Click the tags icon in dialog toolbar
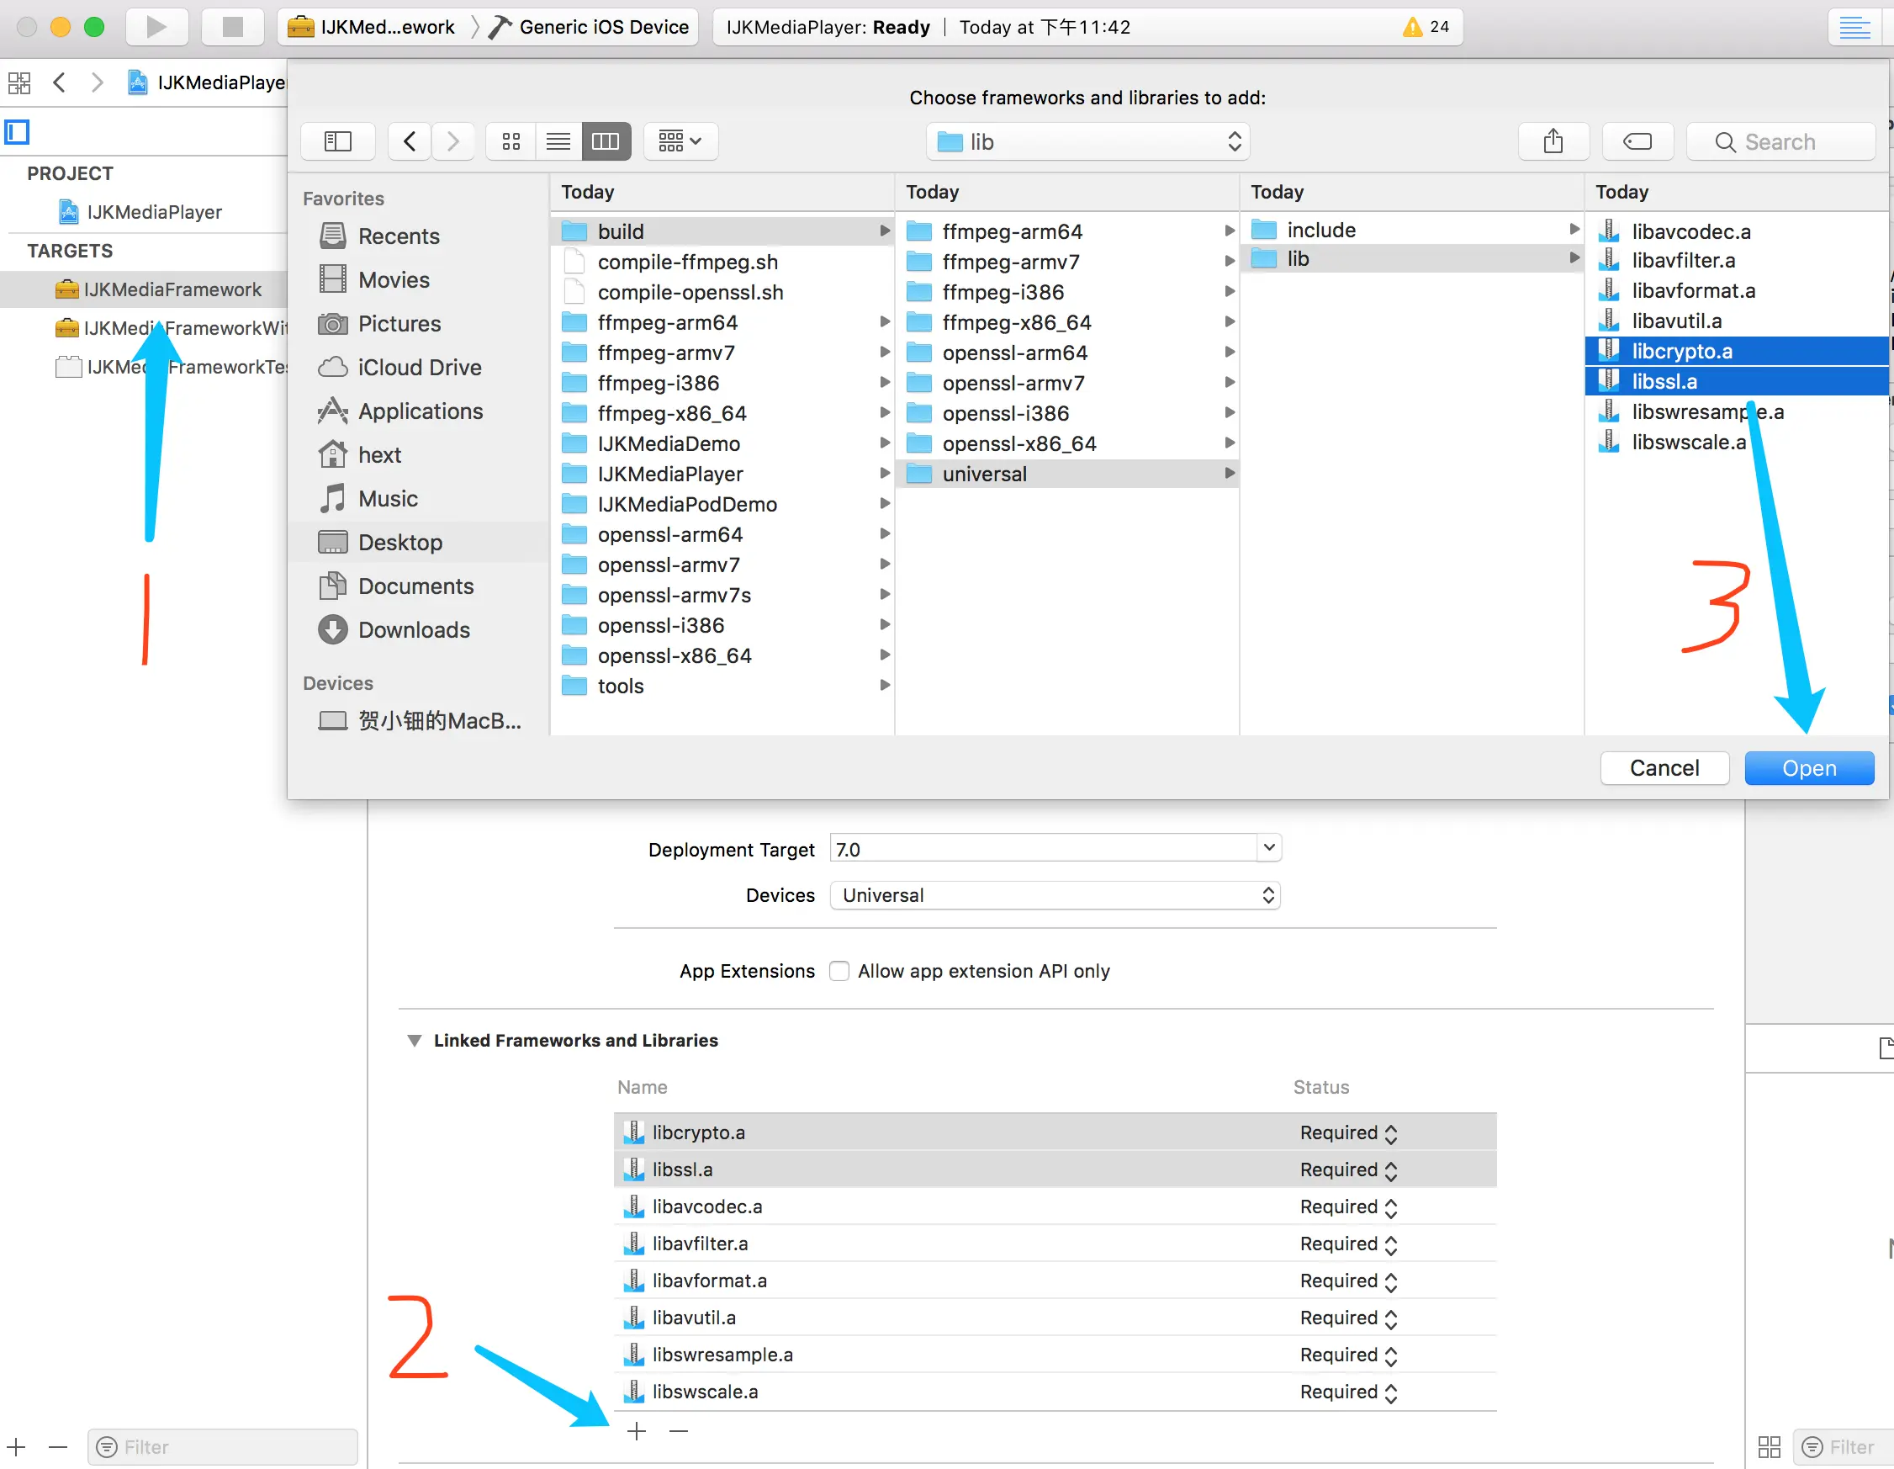The width and height of the screenshot is (1894, 1469). point(1637,141)
